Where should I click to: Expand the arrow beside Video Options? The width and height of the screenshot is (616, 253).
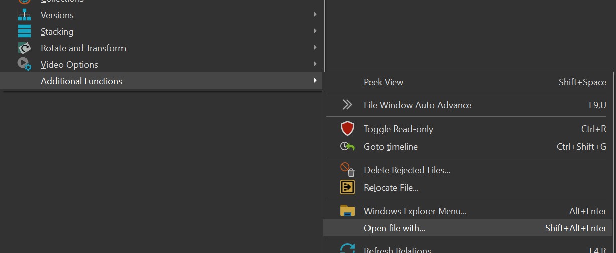pos(315,64)
